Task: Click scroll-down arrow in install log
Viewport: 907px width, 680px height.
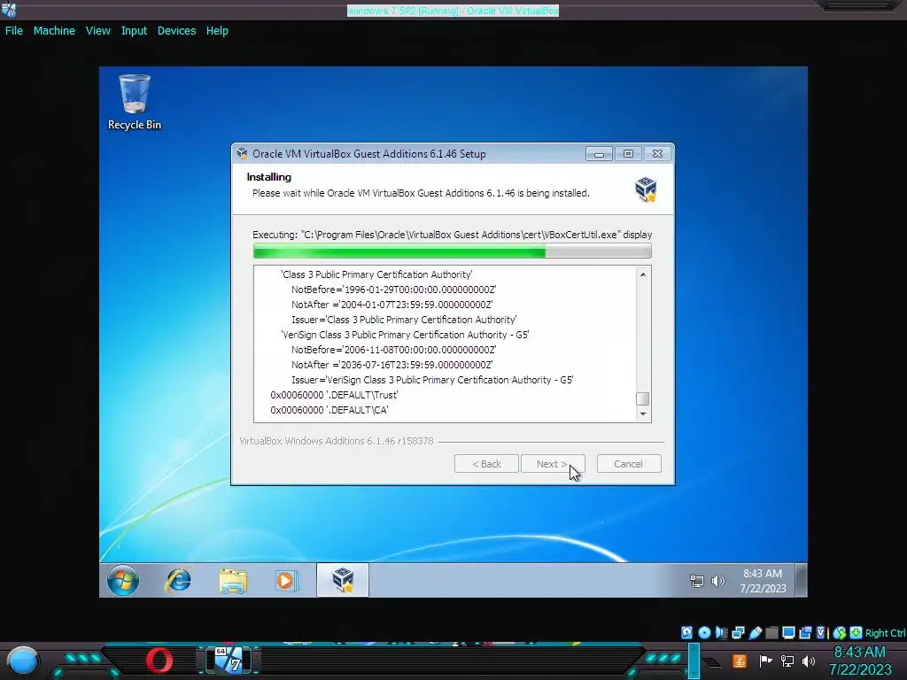Action: point(643,414)
